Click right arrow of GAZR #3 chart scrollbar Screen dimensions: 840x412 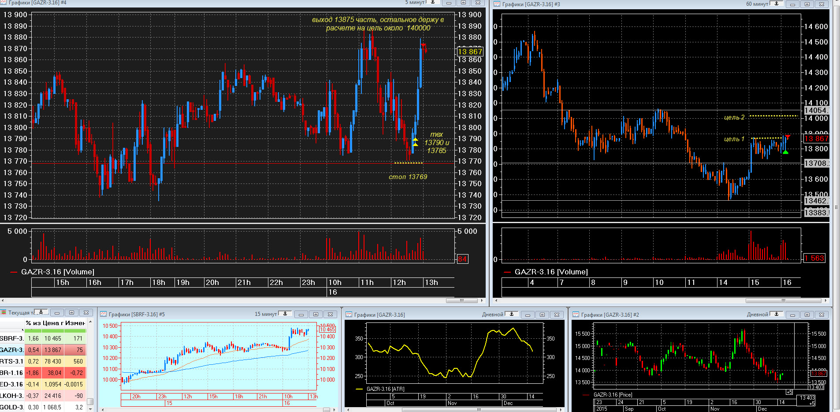825,300
